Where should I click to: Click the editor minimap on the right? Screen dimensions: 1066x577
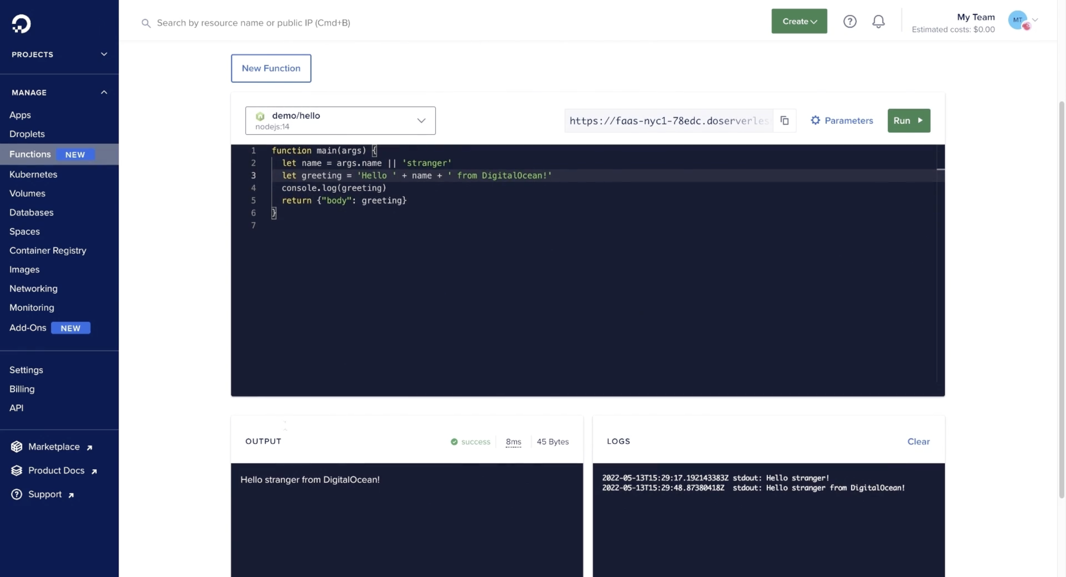940,264
